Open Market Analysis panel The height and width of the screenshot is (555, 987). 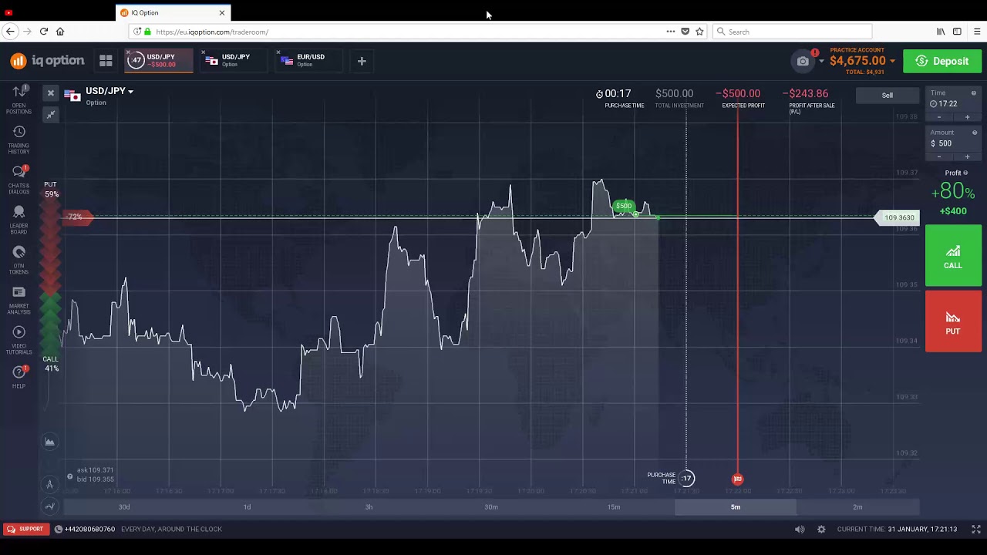(19, 300)
